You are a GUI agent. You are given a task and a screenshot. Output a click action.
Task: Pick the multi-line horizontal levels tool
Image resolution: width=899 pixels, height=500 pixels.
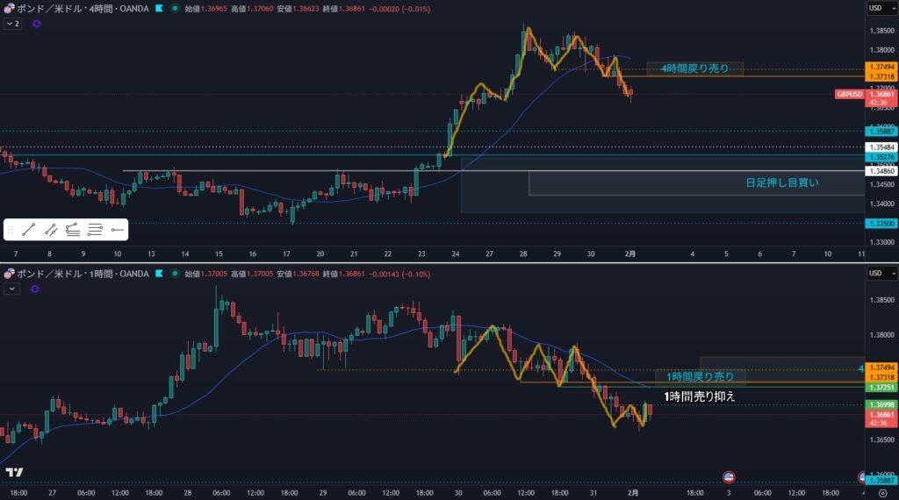click(x=95, y=230)
